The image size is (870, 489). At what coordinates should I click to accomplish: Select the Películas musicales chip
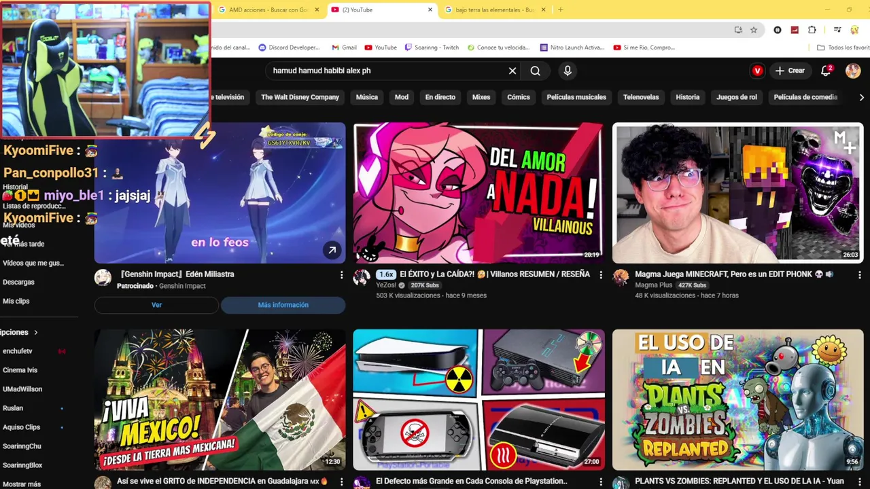pyautogui.click(x=576, y=97)
